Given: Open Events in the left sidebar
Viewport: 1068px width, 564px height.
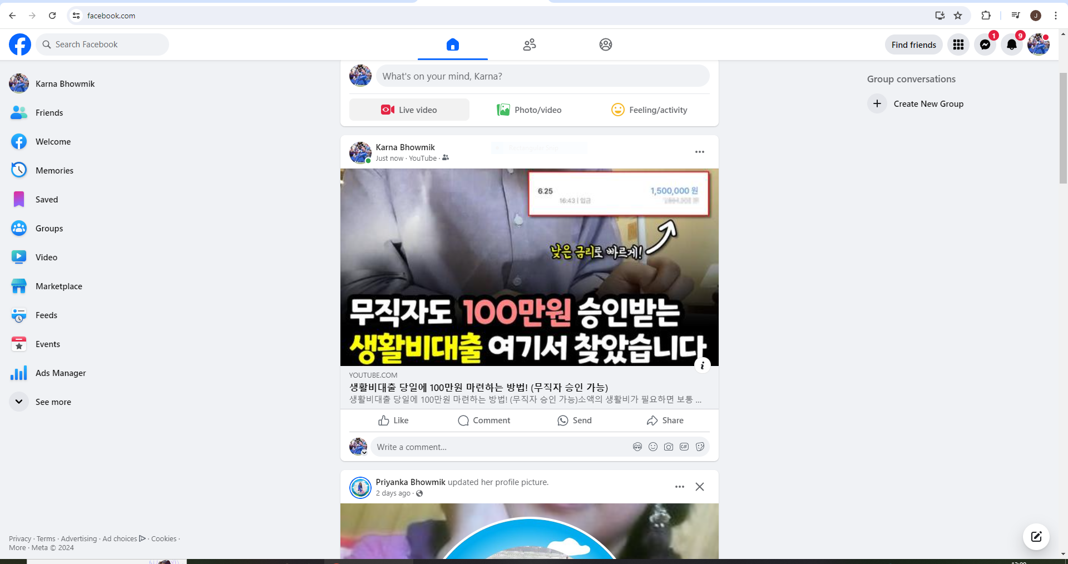Looking at the screenshot, I should (48, 344).
